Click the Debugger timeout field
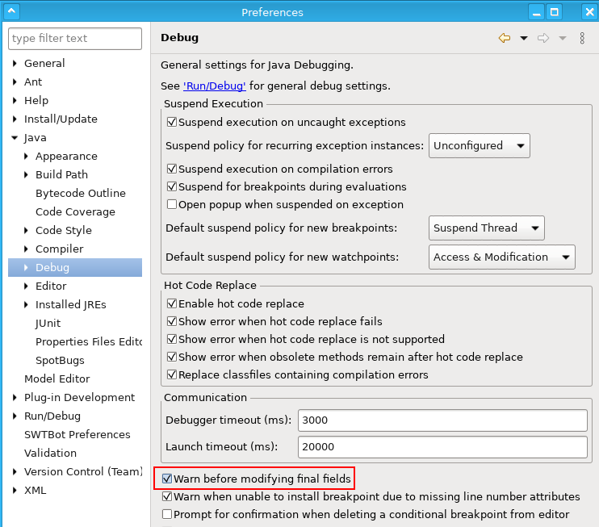599x527 pixels. [442, 420]
